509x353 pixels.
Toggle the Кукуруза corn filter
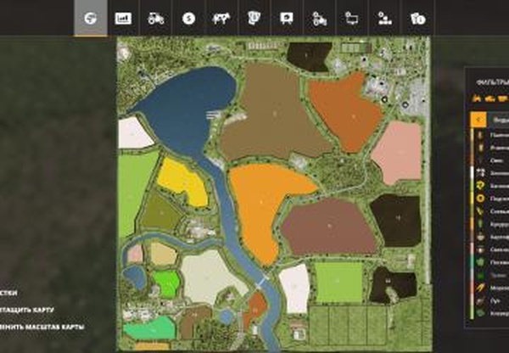coord(490,224)
